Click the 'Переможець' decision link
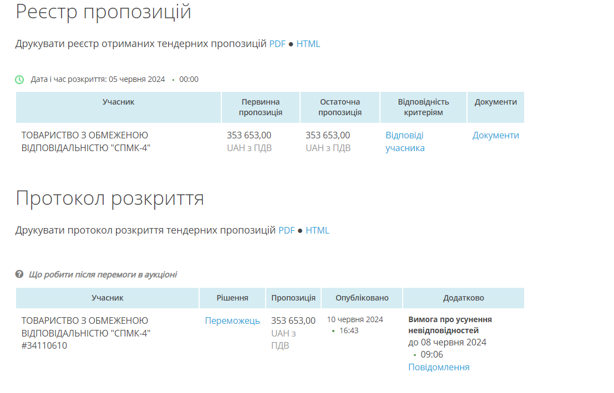This screenshot has height=393, width=614. point(232,320)
